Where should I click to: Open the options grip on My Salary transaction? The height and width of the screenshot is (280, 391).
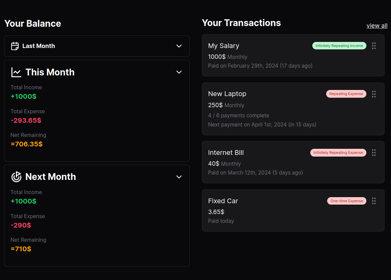(x=374, y=46)
